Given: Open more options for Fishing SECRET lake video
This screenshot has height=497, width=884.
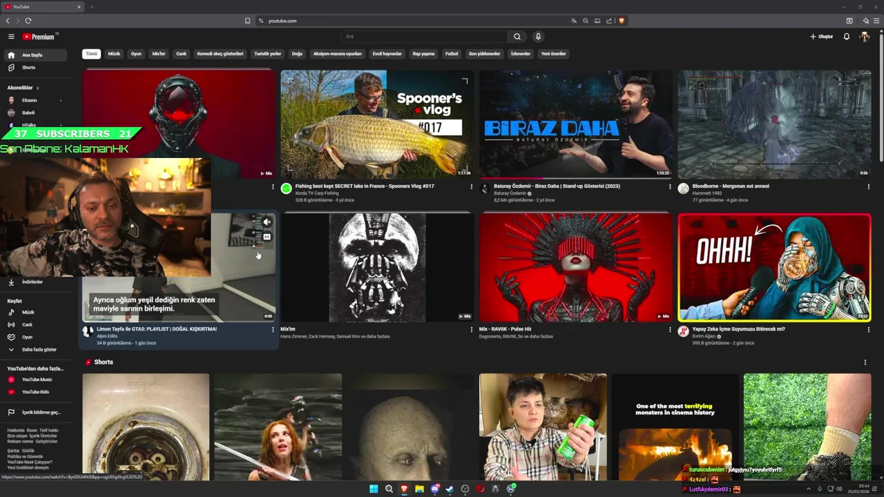Looking at the screenshot, I should pos(472,186).
